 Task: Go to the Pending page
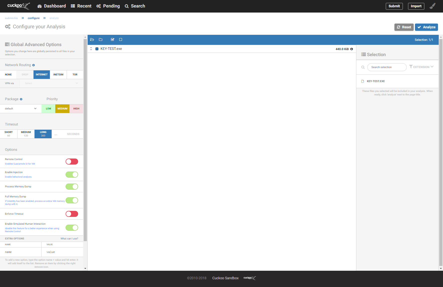coord(108,6)
